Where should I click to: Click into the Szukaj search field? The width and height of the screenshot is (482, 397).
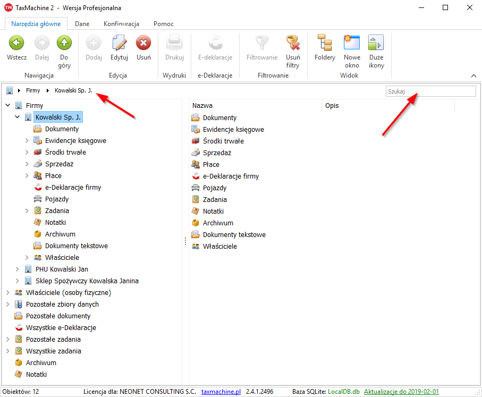pos(430,91)
